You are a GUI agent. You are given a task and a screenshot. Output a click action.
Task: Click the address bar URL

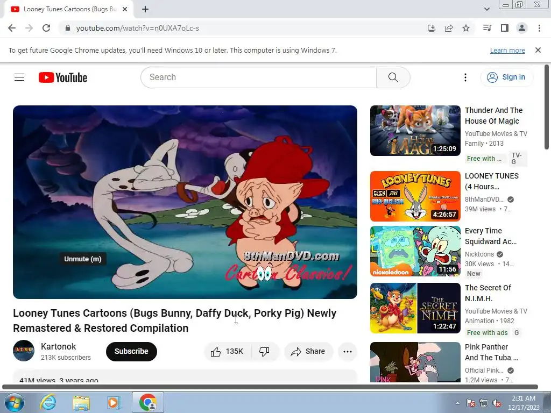click(x=137, y=28)
